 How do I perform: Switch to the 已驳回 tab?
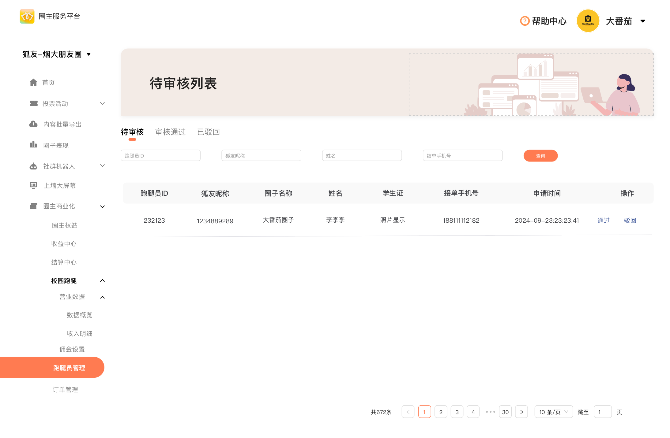pyautogui.click(x=208, y=132)
